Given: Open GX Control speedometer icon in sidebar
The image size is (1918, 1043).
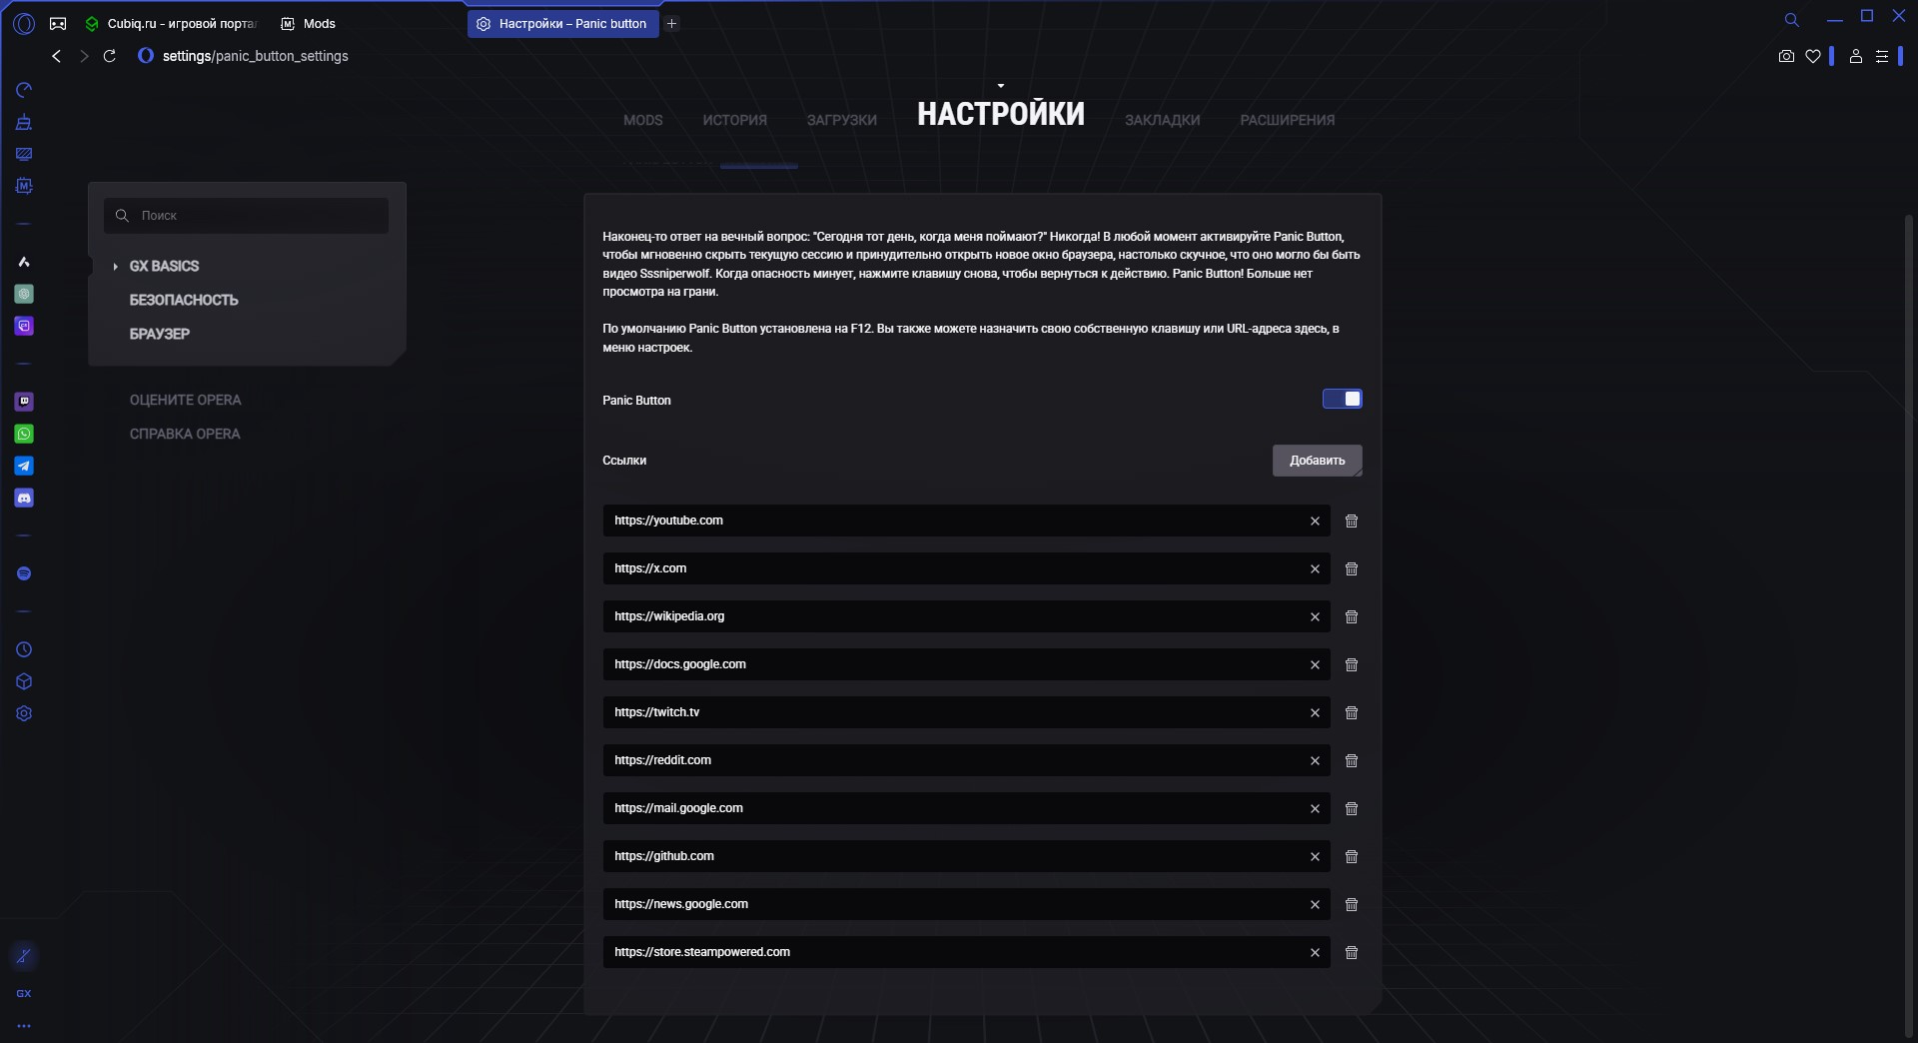Looking at the screenshot, I should 24,90.
